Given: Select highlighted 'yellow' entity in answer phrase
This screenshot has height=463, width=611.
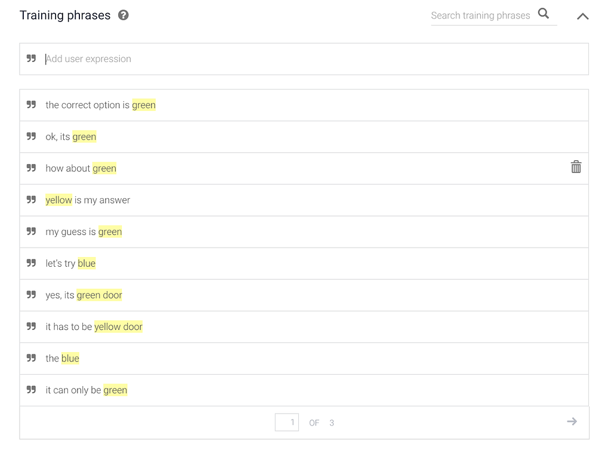Looking at the screenshot, I should 59,200.
